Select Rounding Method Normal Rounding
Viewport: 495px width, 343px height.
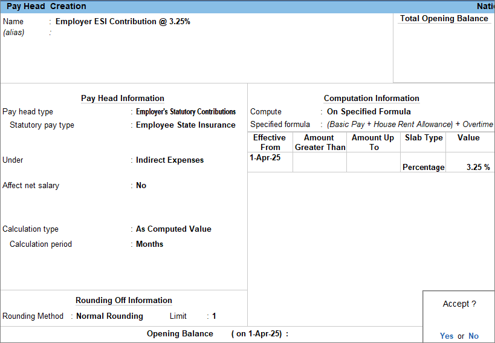click(x=109, y=316)
